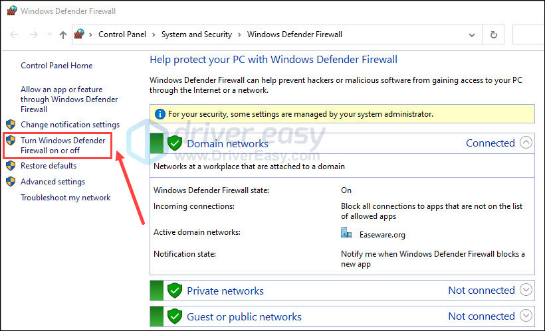Image resolution: width=545 pixels, height=331 pixels.
Task: Click shield icon beside Change notification settings
Action: (11, 125)
